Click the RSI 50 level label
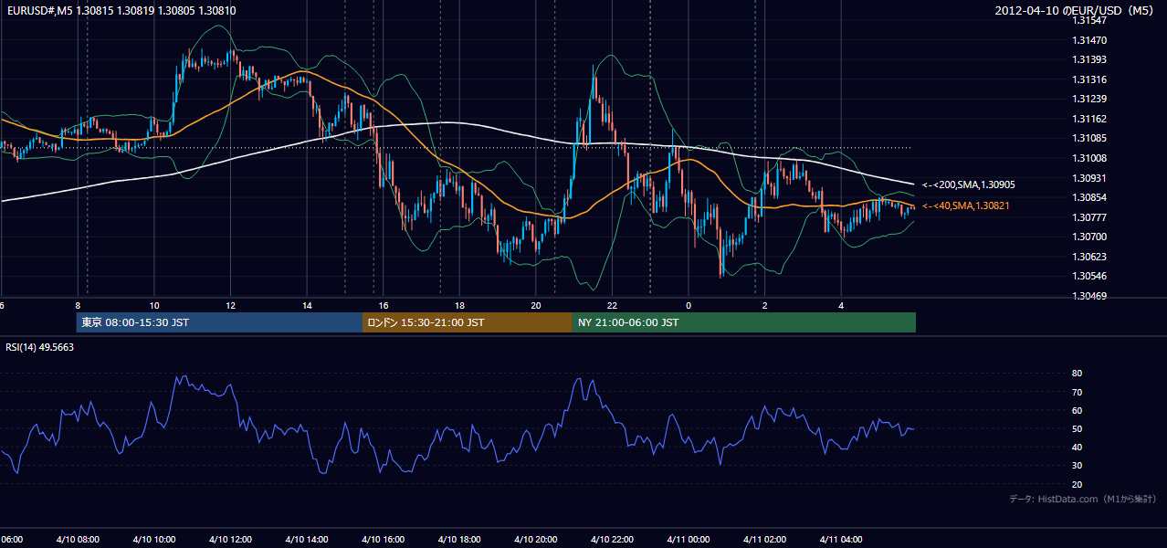The height and width of the screenshot is (548, 1167). click(1077, 428)
